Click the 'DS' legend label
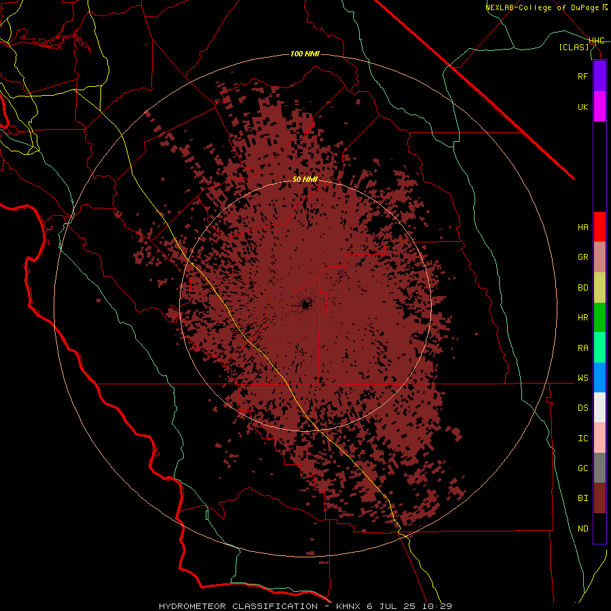Viewport: 611px width, 611px height. point(582,408)
